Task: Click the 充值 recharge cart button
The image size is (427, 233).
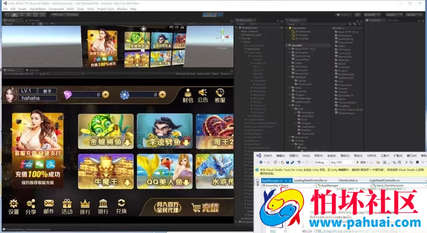Action: (205, 208)
